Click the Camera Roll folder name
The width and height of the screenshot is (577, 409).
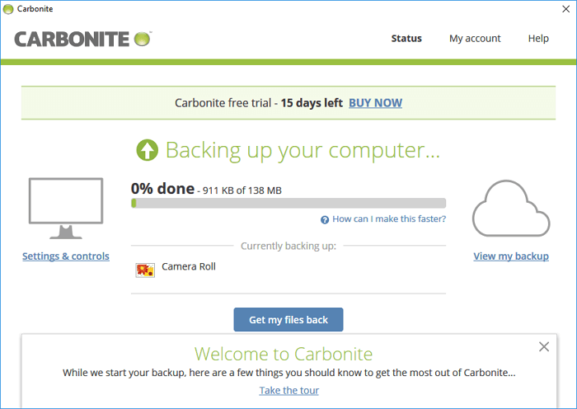189,267
